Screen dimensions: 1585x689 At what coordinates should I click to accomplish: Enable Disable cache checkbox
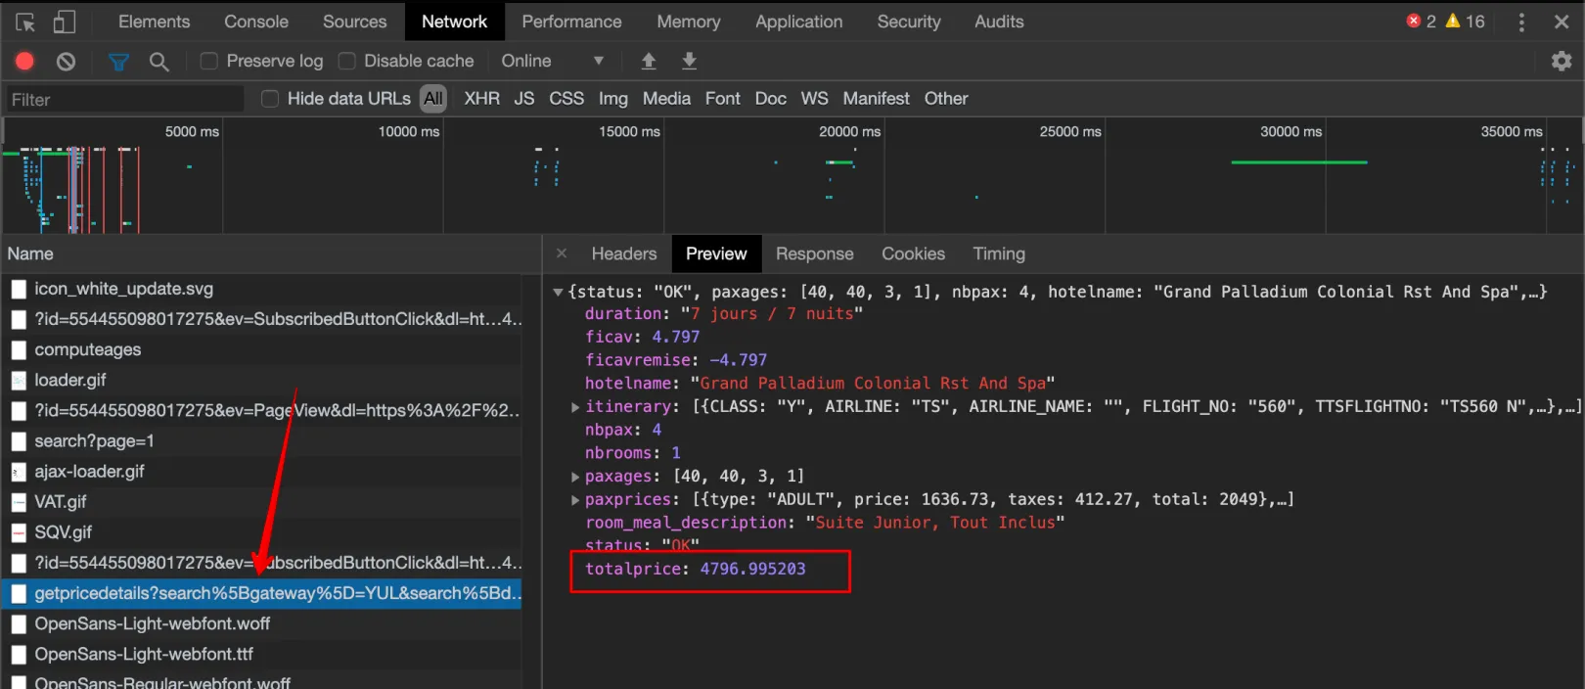[x=346, y=61]
